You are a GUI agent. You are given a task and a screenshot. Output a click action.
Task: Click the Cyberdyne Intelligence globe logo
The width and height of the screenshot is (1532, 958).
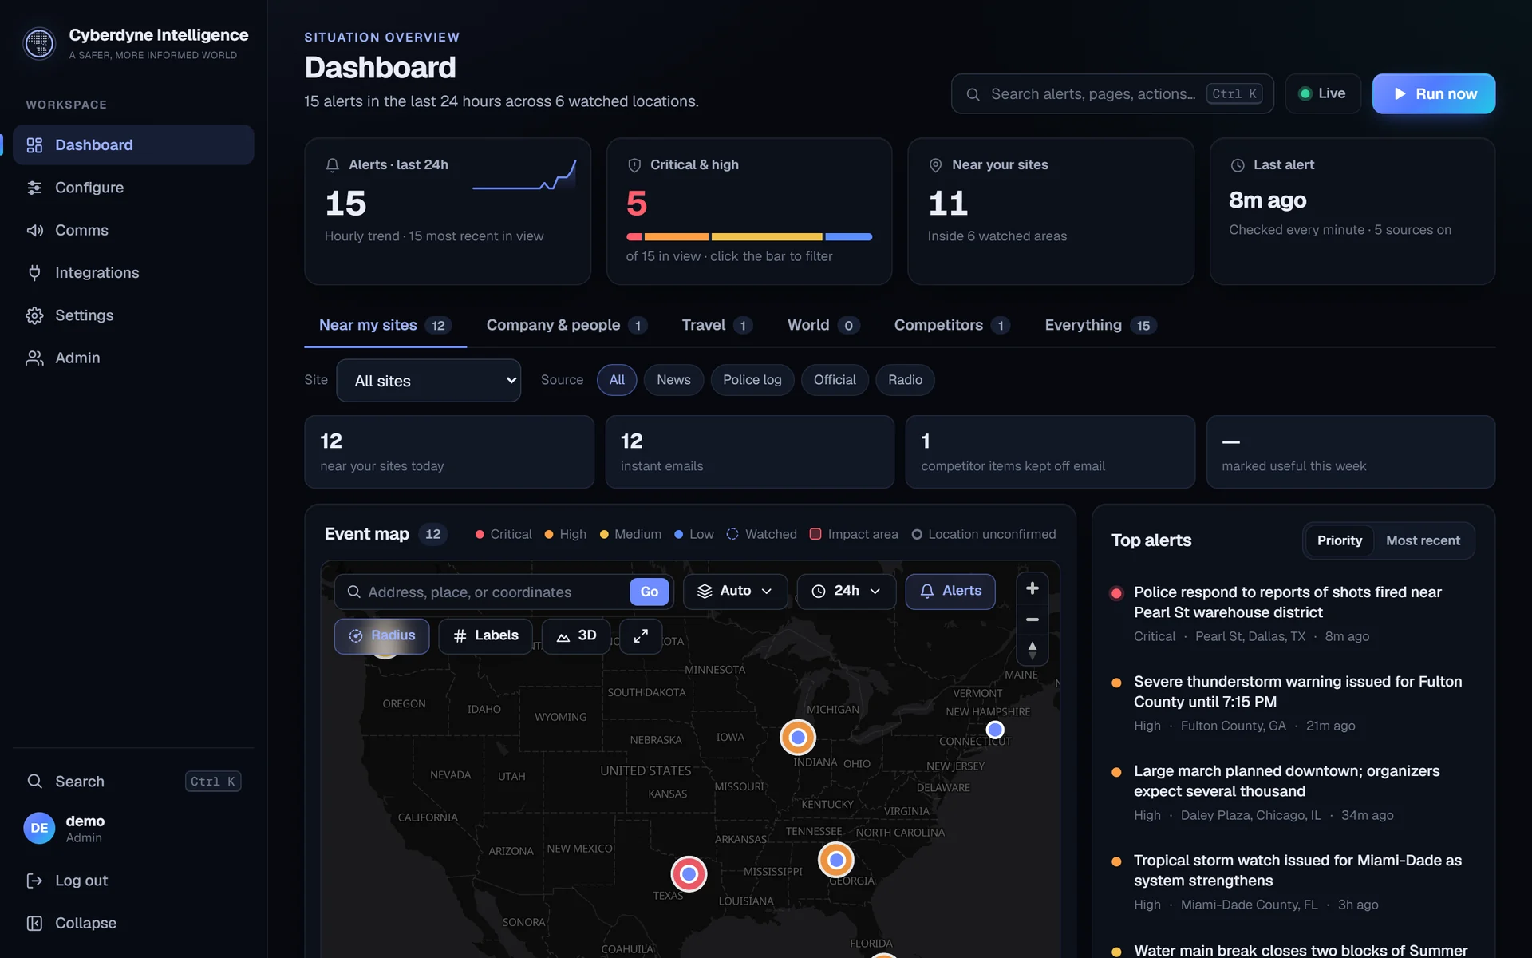[39, 44]
